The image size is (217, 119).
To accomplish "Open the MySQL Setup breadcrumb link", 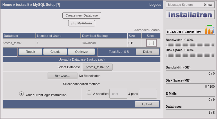I will [x=44, y=5].
